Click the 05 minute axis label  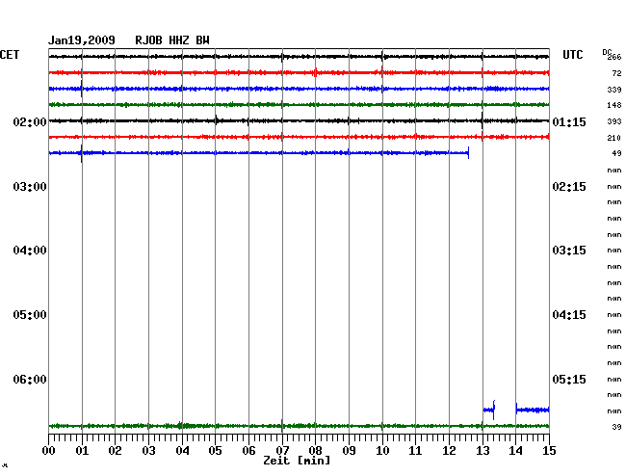(x=215, y=450)
